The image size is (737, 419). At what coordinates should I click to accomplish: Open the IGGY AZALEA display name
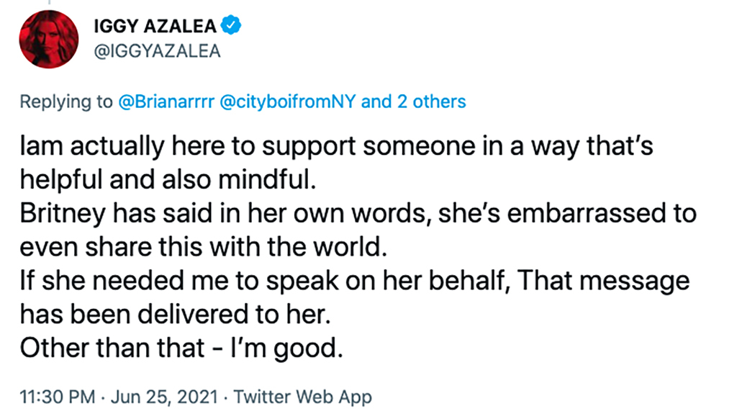pos(154,27)
